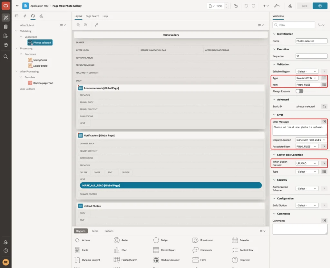Switch to the Rendering tab icon
This screenshot has width=330, height=268.
pyautogui.click(x=16, y=16)
